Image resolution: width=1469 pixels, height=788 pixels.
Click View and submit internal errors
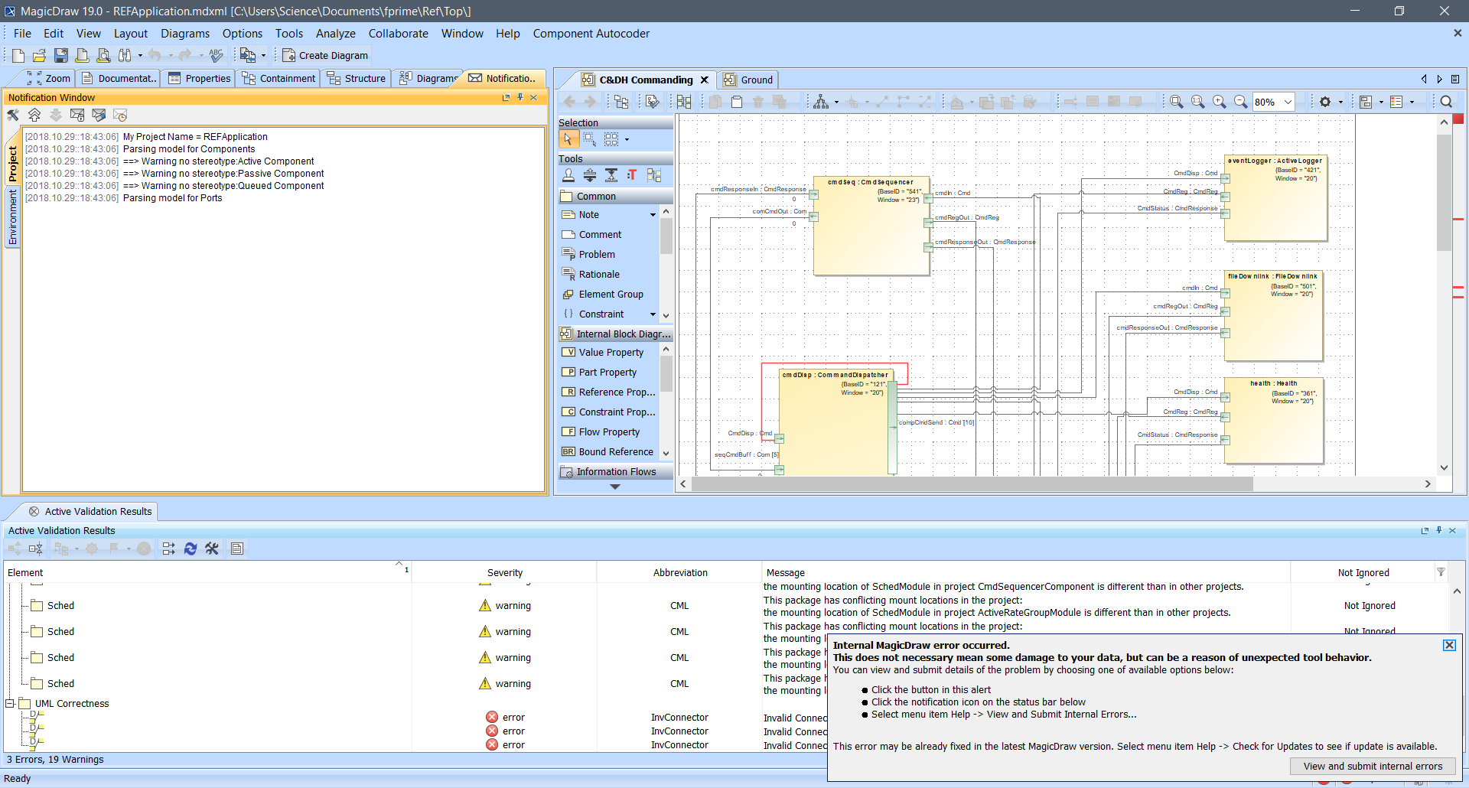[1373, 766]
